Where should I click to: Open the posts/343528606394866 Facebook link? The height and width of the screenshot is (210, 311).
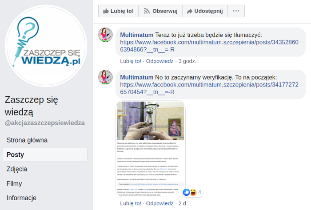coord(209,46)
